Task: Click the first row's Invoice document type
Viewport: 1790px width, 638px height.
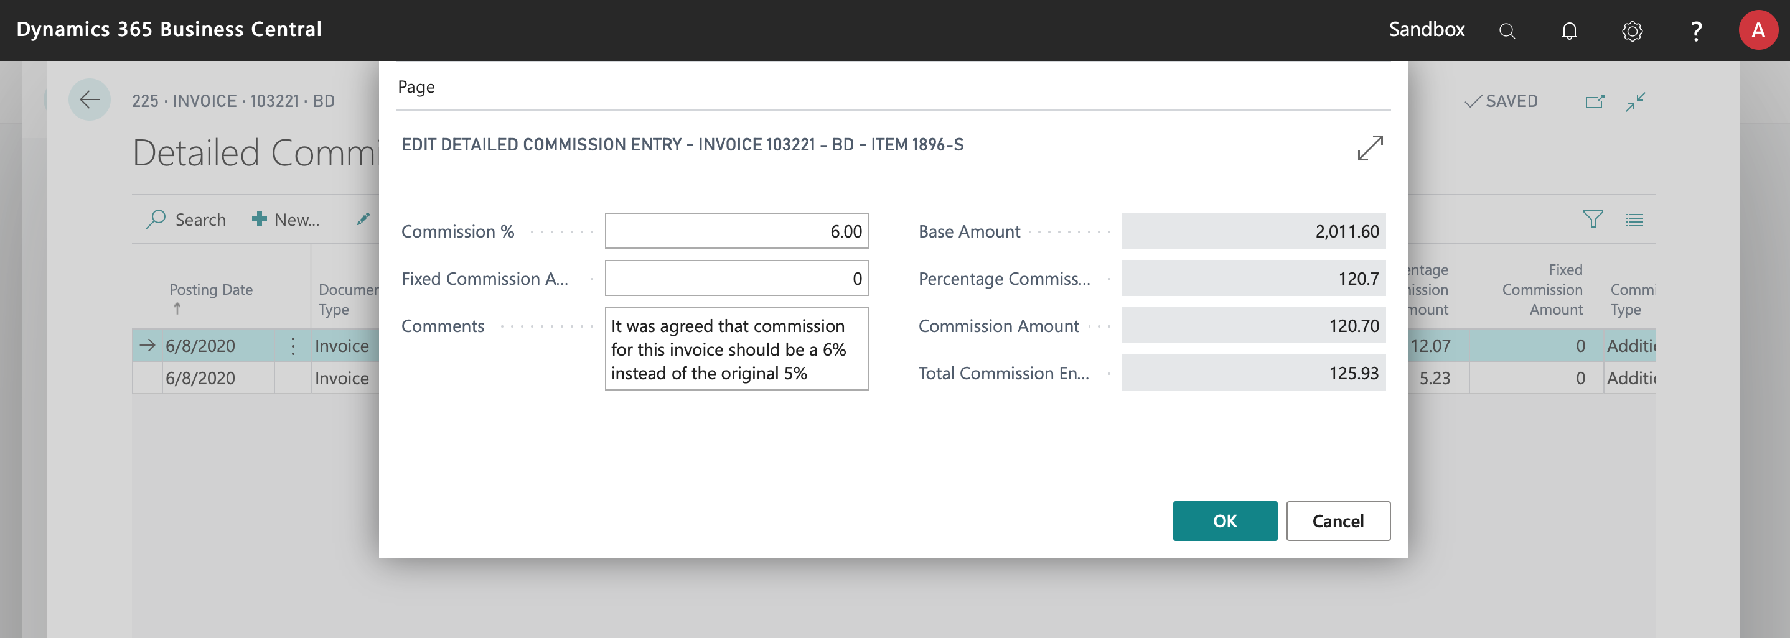Action: pyautogui.click(x=342, y=346)
